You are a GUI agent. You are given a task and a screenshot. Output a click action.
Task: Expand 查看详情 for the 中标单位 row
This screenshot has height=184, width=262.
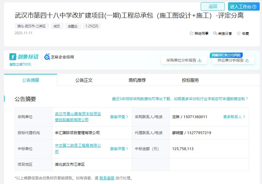[119, 149]
